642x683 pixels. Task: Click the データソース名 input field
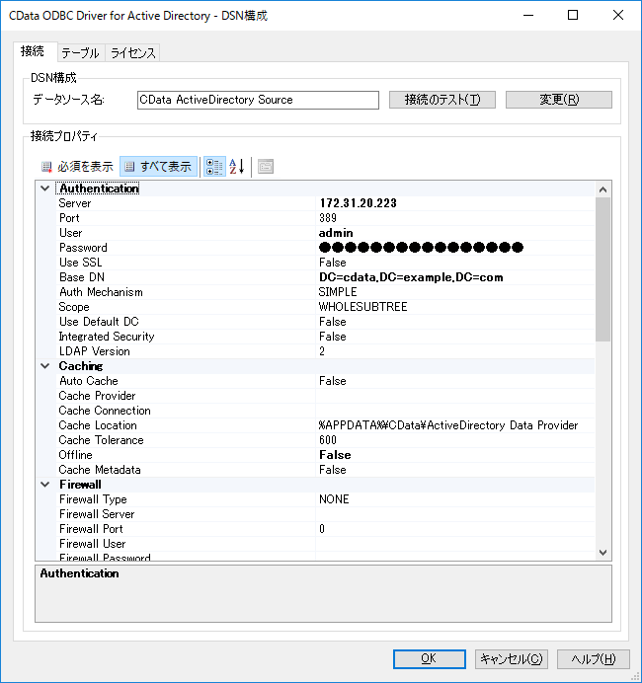(258, 100)
